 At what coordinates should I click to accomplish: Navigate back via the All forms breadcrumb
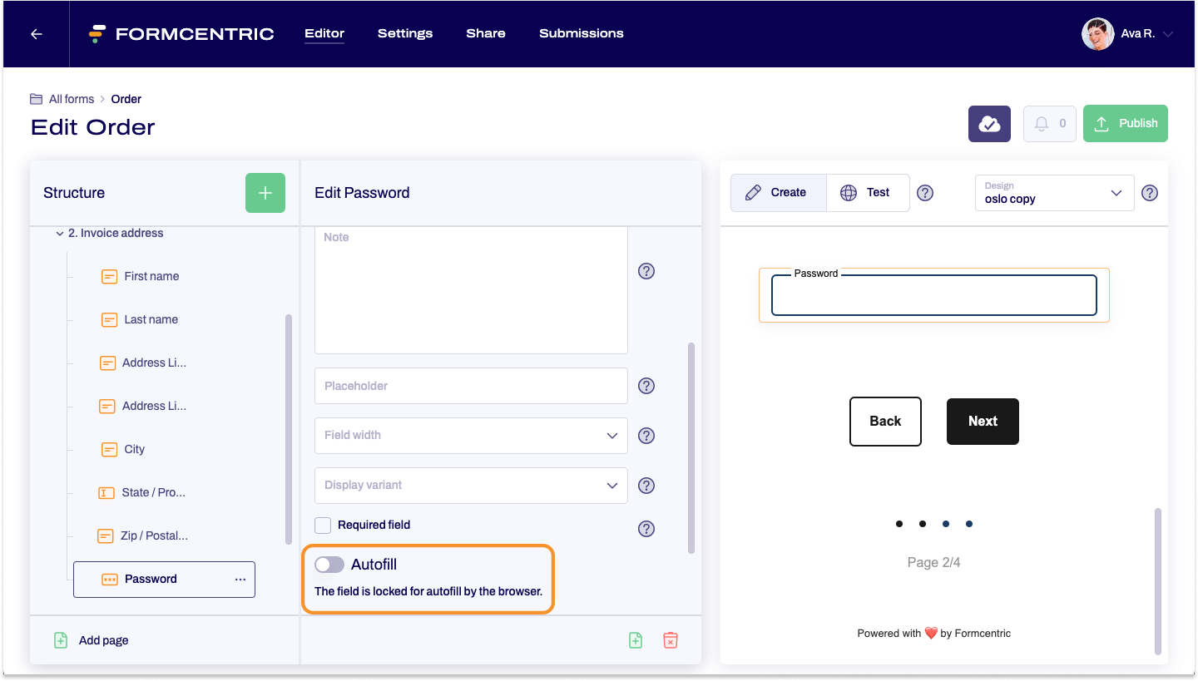pos(72,98)
